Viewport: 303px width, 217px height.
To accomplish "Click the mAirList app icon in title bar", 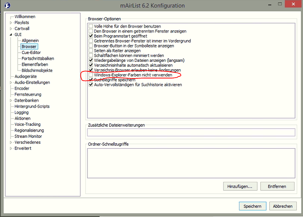I will click(7, 5).
